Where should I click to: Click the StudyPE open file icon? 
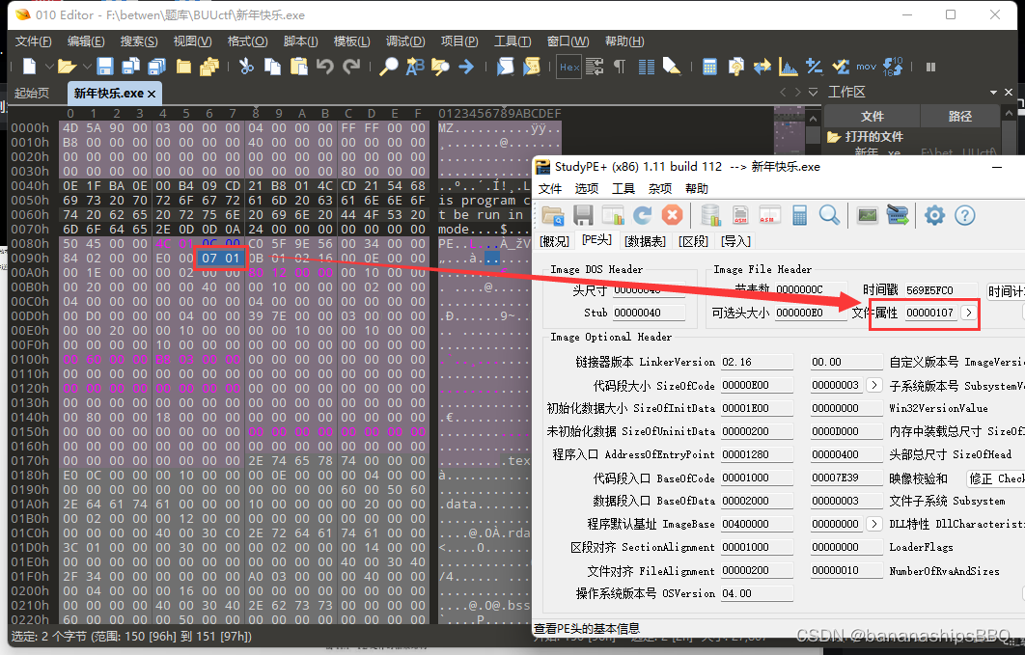pos(553,215)
